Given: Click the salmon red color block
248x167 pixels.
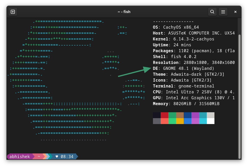Looking at the screenshot, I should tap(164, 121).
